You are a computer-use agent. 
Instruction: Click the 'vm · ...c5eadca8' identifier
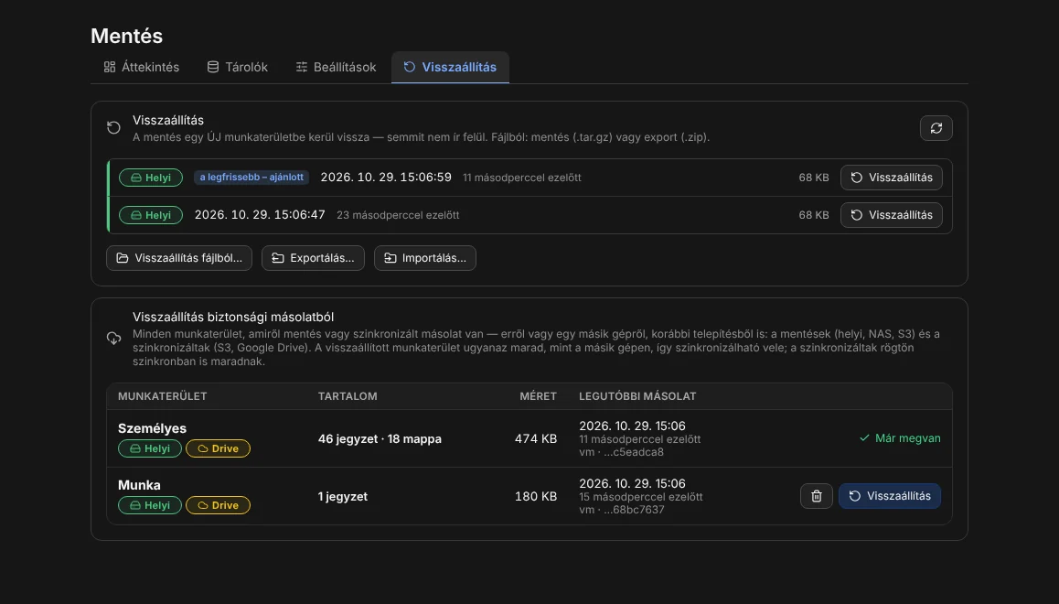pyautogui.click(x=621, y=452)
